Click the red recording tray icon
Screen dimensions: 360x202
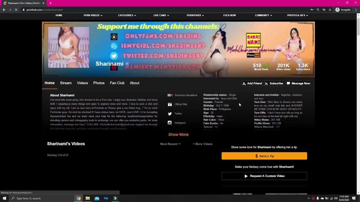pyautogui.click(x=313, y=198)
